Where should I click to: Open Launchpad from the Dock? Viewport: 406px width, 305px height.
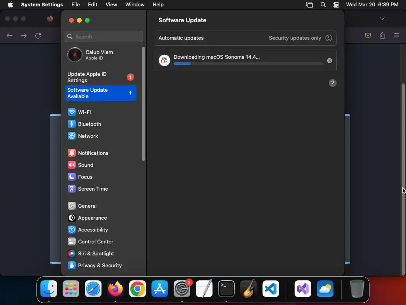pyautogui.click(x=71, y=289)
